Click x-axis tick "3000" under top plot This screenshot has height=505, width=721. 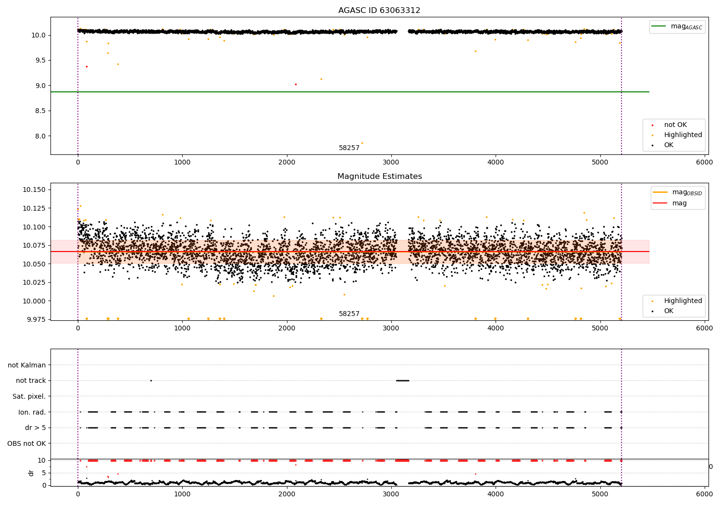(391, 163)
